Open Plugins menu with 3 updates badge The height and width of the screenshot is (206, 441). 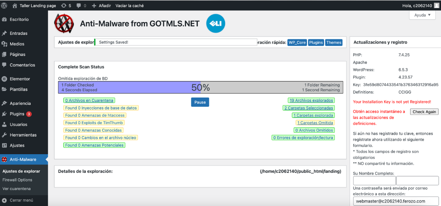[17, 114]
